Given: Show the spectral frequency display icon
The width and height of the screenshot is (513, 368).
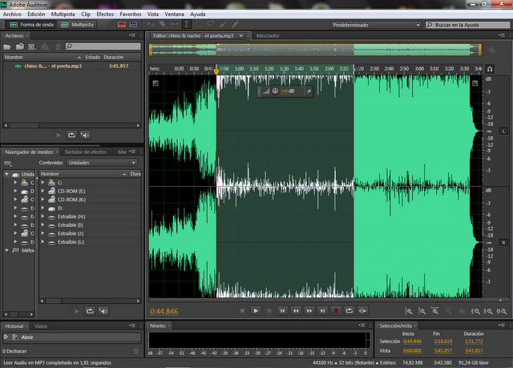Looking at the screenshot, I should [122, 25].
